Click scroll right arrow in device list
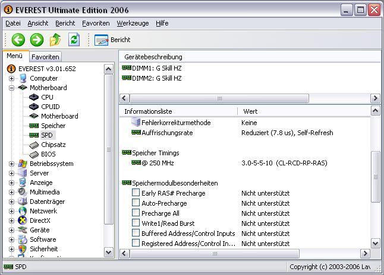 [375, 98]
